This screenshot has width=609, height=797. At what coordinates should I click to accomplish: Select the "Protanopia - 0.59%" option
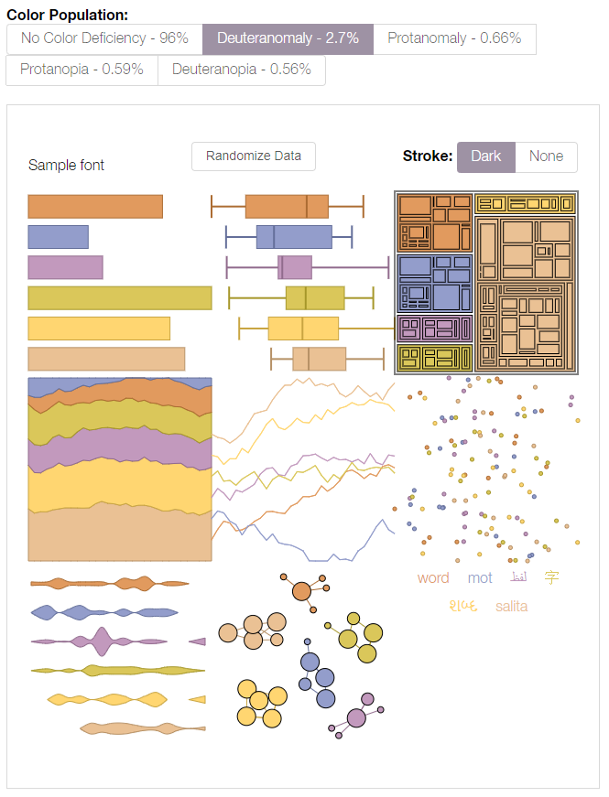81,70
